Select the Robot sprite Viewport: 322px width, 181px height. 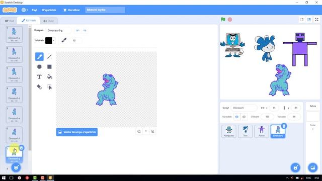[x=262, y=131]
